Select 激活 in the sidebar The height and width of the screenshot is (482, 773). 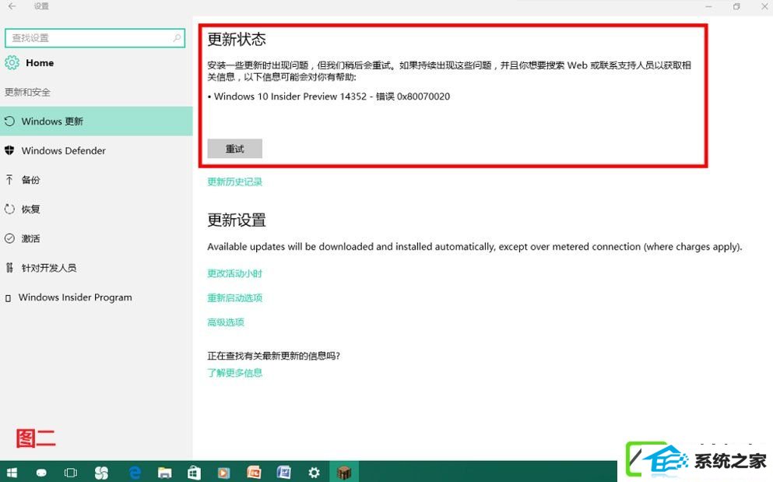[96, 238]
